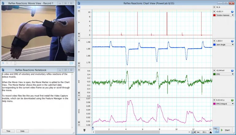Click the marker icon below the chart
This screenshot has height=135, width=236.
tap(84, 131)
